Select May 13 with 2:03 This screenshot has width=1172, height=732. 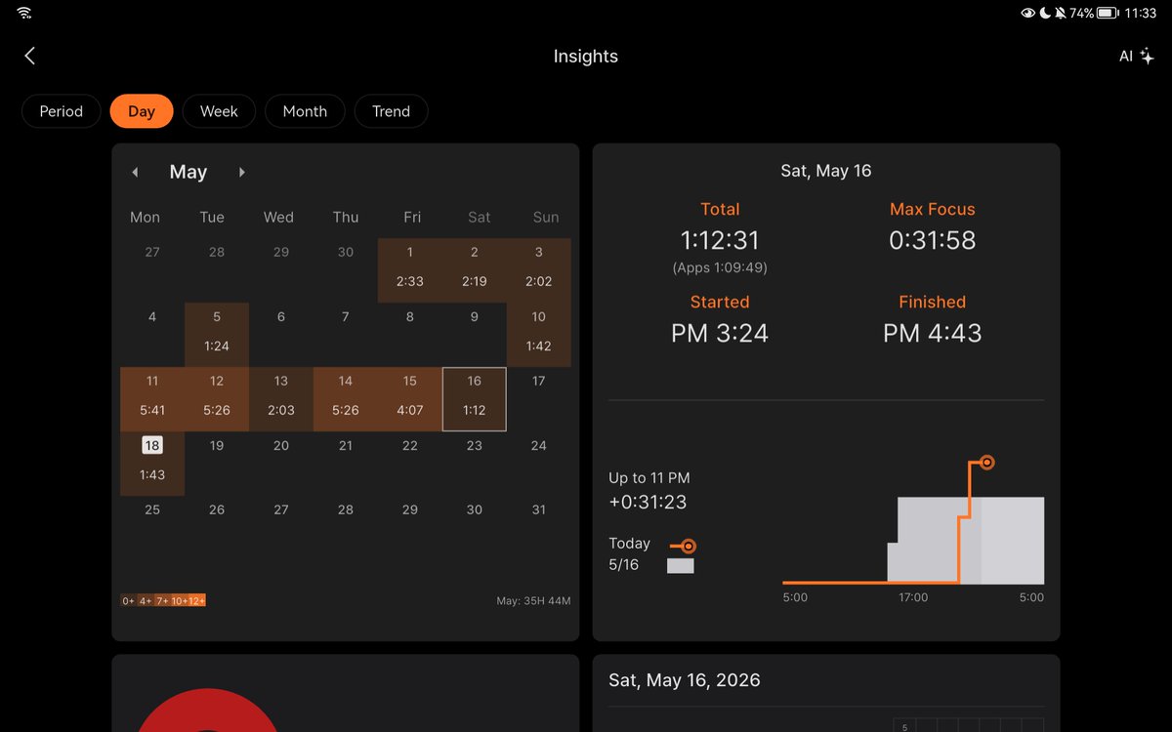281,399
